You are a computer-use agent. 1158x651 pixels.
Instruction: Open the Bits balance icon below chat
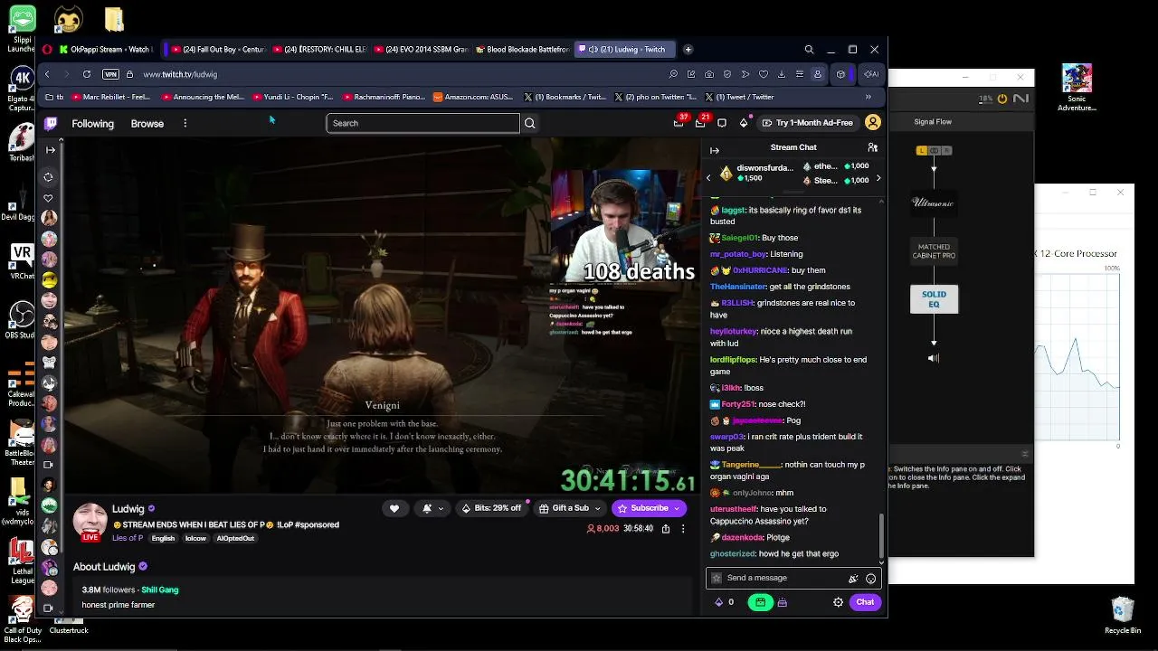tap(719, 602)
